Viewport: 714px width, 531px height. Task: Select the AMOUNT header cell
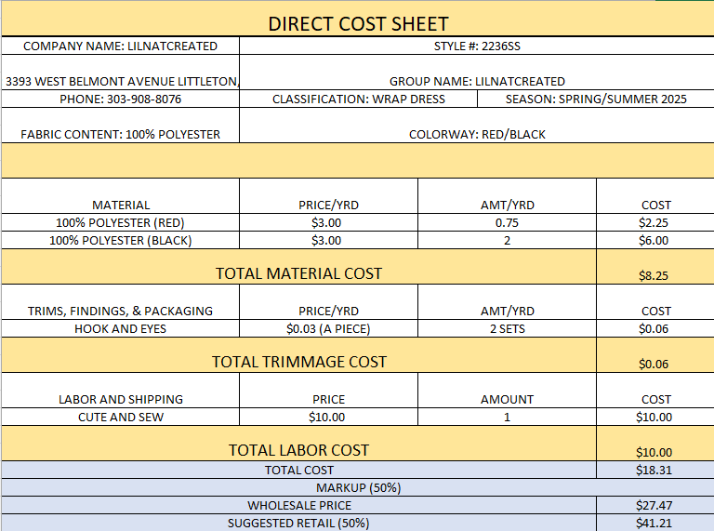pyautogui.click(x=507, y=391)
